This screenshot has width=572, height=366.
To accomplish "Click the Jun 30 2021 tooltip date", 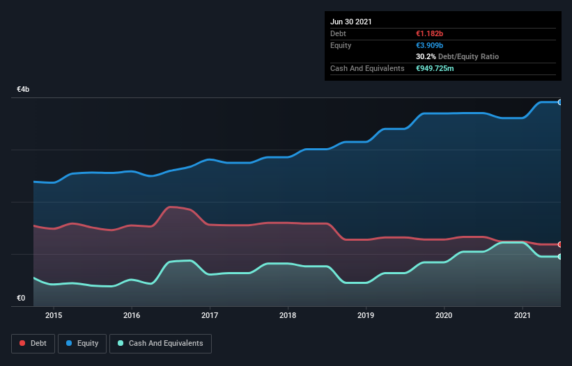I will [351, 22].
